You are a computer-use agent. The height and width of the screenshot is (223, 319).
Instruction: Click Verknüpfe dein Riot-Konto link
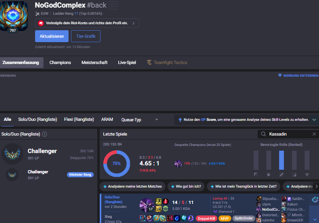pyautogui.click(x=87, y=23)
